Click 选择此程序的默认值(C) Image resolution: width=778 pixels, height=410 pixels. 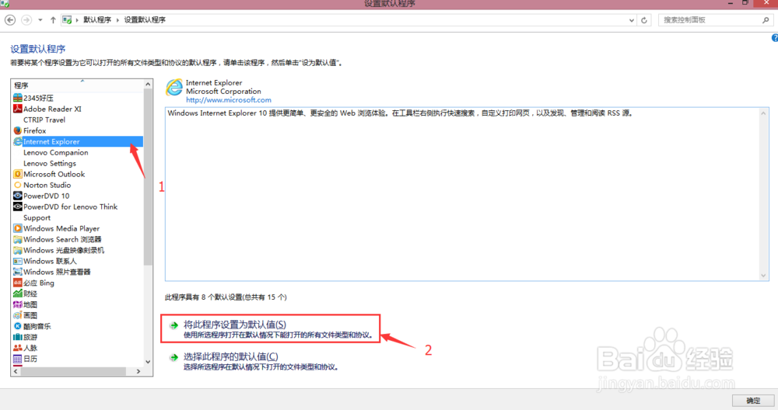click(x=231, y=356)
